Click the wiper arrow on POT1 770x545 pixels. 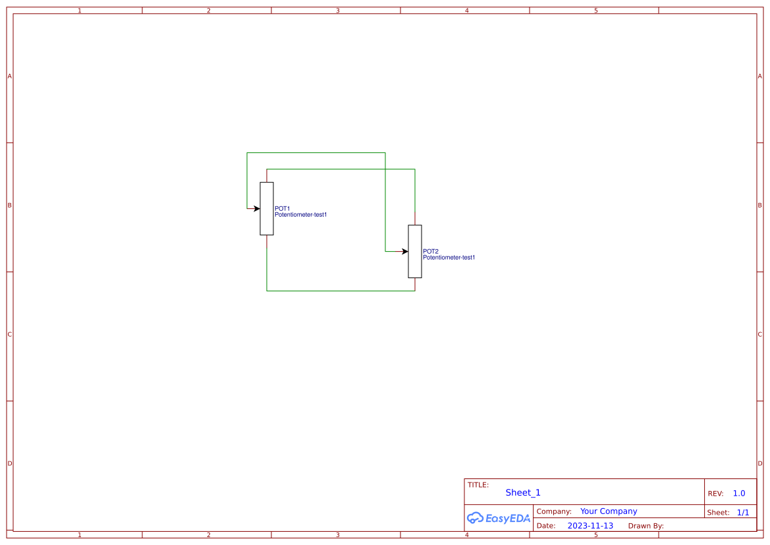(255, 208)
